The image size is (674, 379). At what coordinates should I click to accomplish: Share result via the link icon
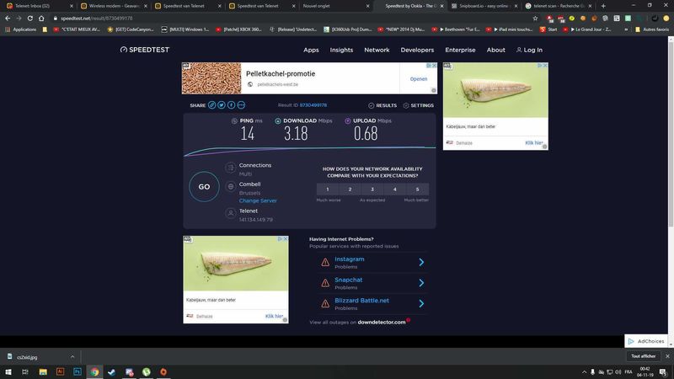[x=212, y=105]
